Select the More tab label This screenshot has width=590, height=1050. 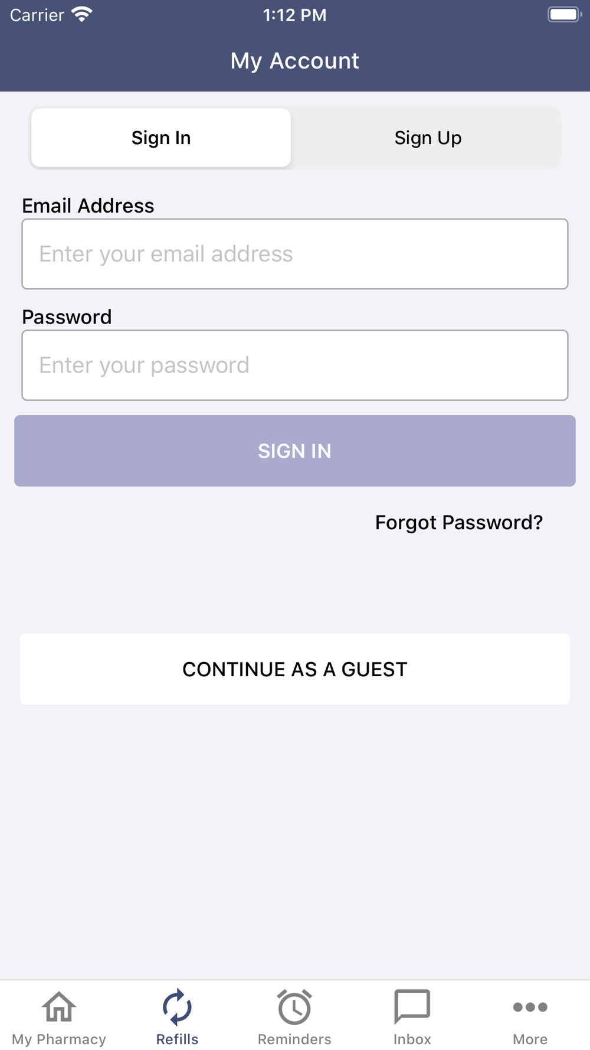click(x=530, y=1039)
